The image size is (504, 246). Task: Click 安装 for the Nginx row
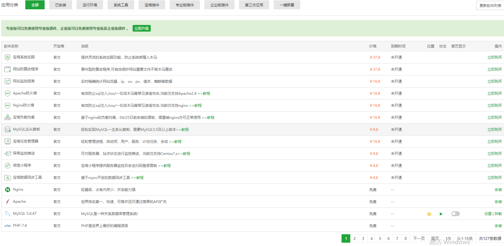498,190
